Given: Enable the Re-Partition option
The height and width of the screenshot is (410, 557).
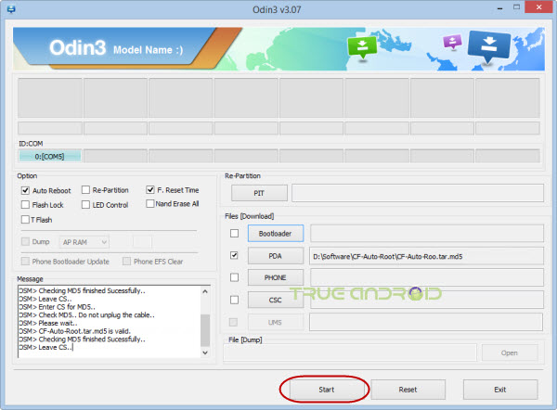Looking at the screenshot, I should pyautogui.click(x=85, y=190).
